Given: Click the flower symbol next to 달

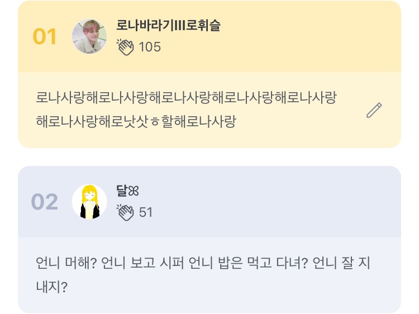Looking at the screenshot, I should point(134,191).
